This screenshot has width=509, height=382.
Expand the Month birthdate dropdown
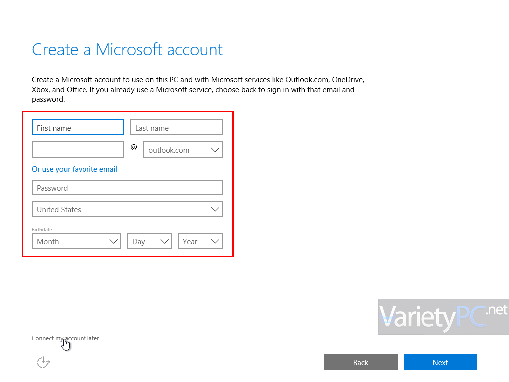coord(77,242)
